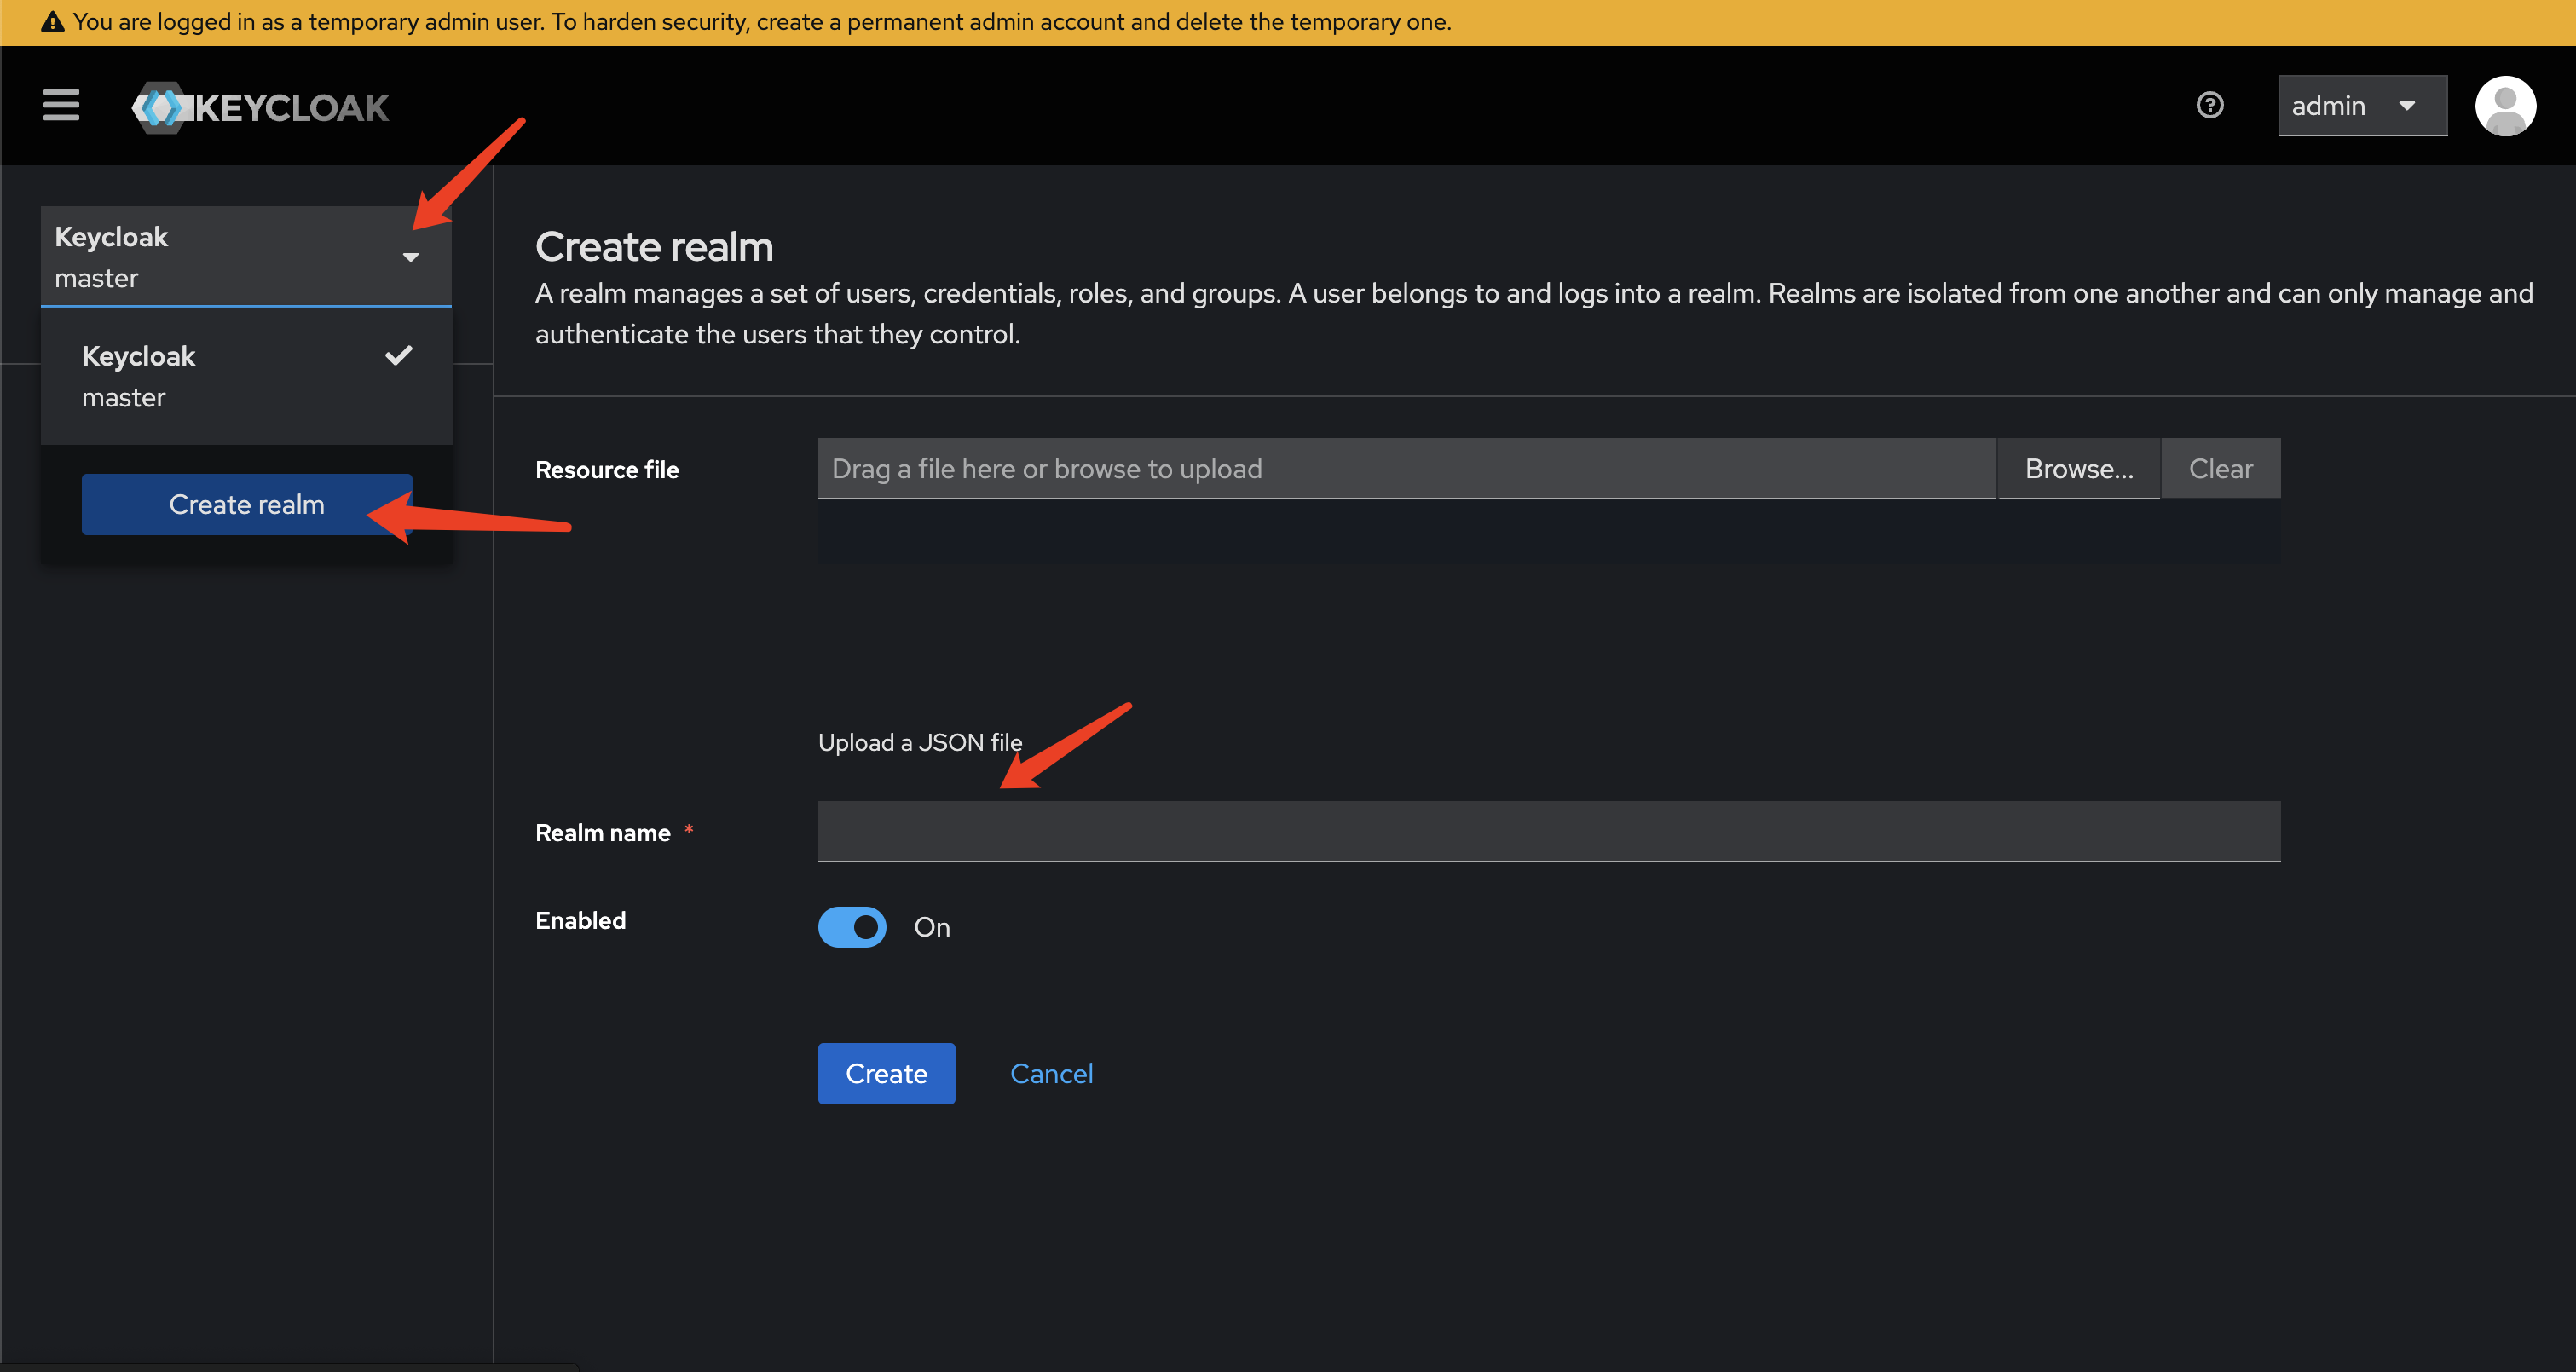Focus the Realm name input field

point(1549,831)
